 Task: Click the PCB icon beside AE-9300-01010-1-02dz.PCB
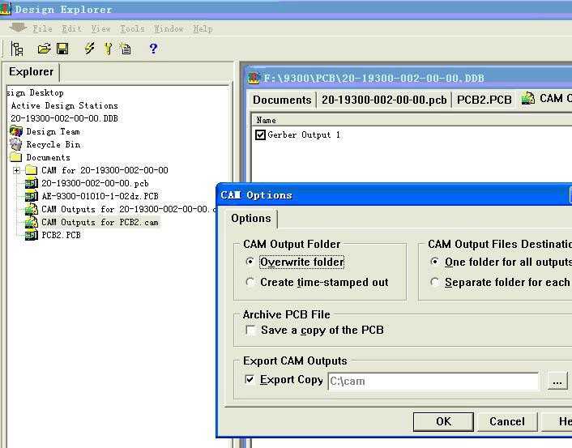(32, 196)
